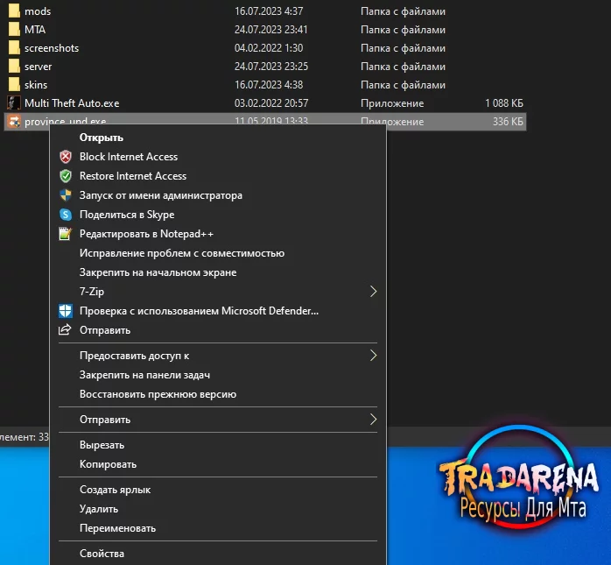The width and height of the screenshot is (611, 565).
Task: Expand the lower Отправить submenu arrow
Action: (x=373, y=420)
